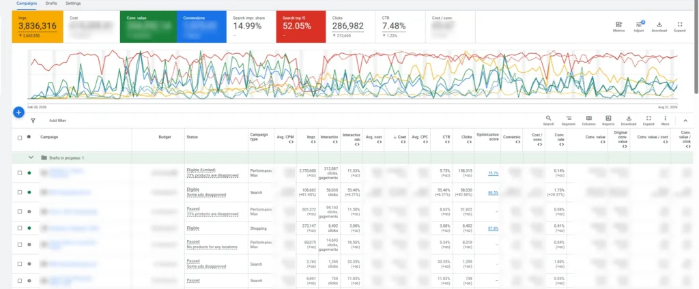Click the Add filter field
This screenshot has height=289, width=699.
pyautogui.click(x=57, y=121)
